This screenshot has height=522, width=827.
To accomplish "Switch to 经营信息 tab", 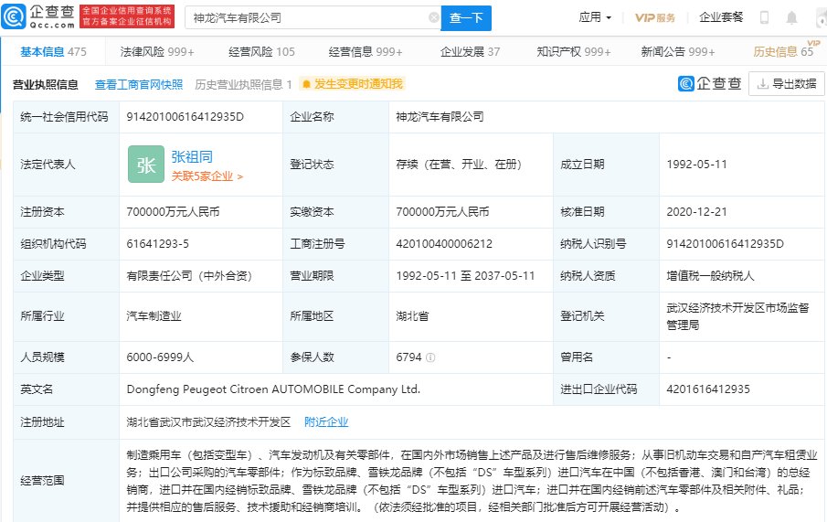I will pyautogui.click(x=366, y=52).
